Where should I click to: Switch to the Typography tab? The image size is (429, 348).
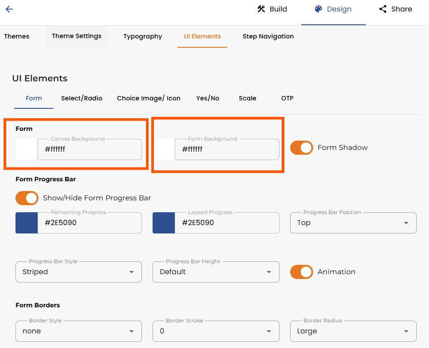[x=142, y=36]
